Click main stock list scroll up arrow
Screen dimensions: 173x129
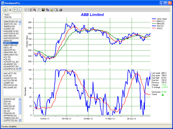point(20,22)
